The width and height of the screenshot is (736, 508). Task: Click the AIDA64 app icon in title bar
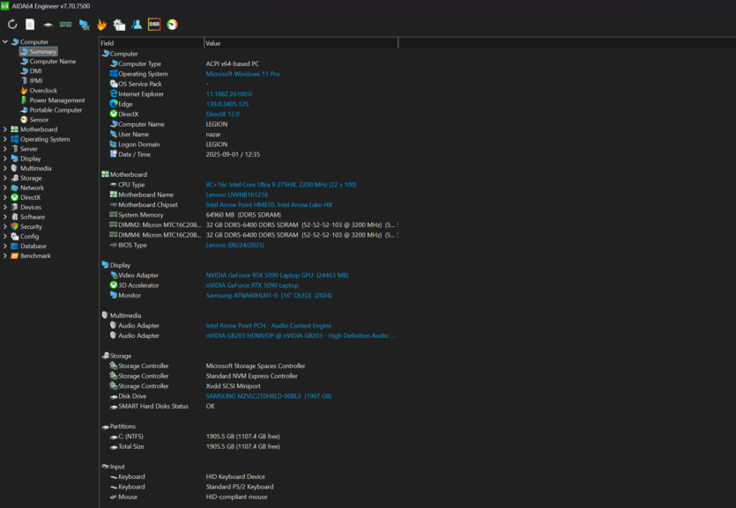[4, 5]
